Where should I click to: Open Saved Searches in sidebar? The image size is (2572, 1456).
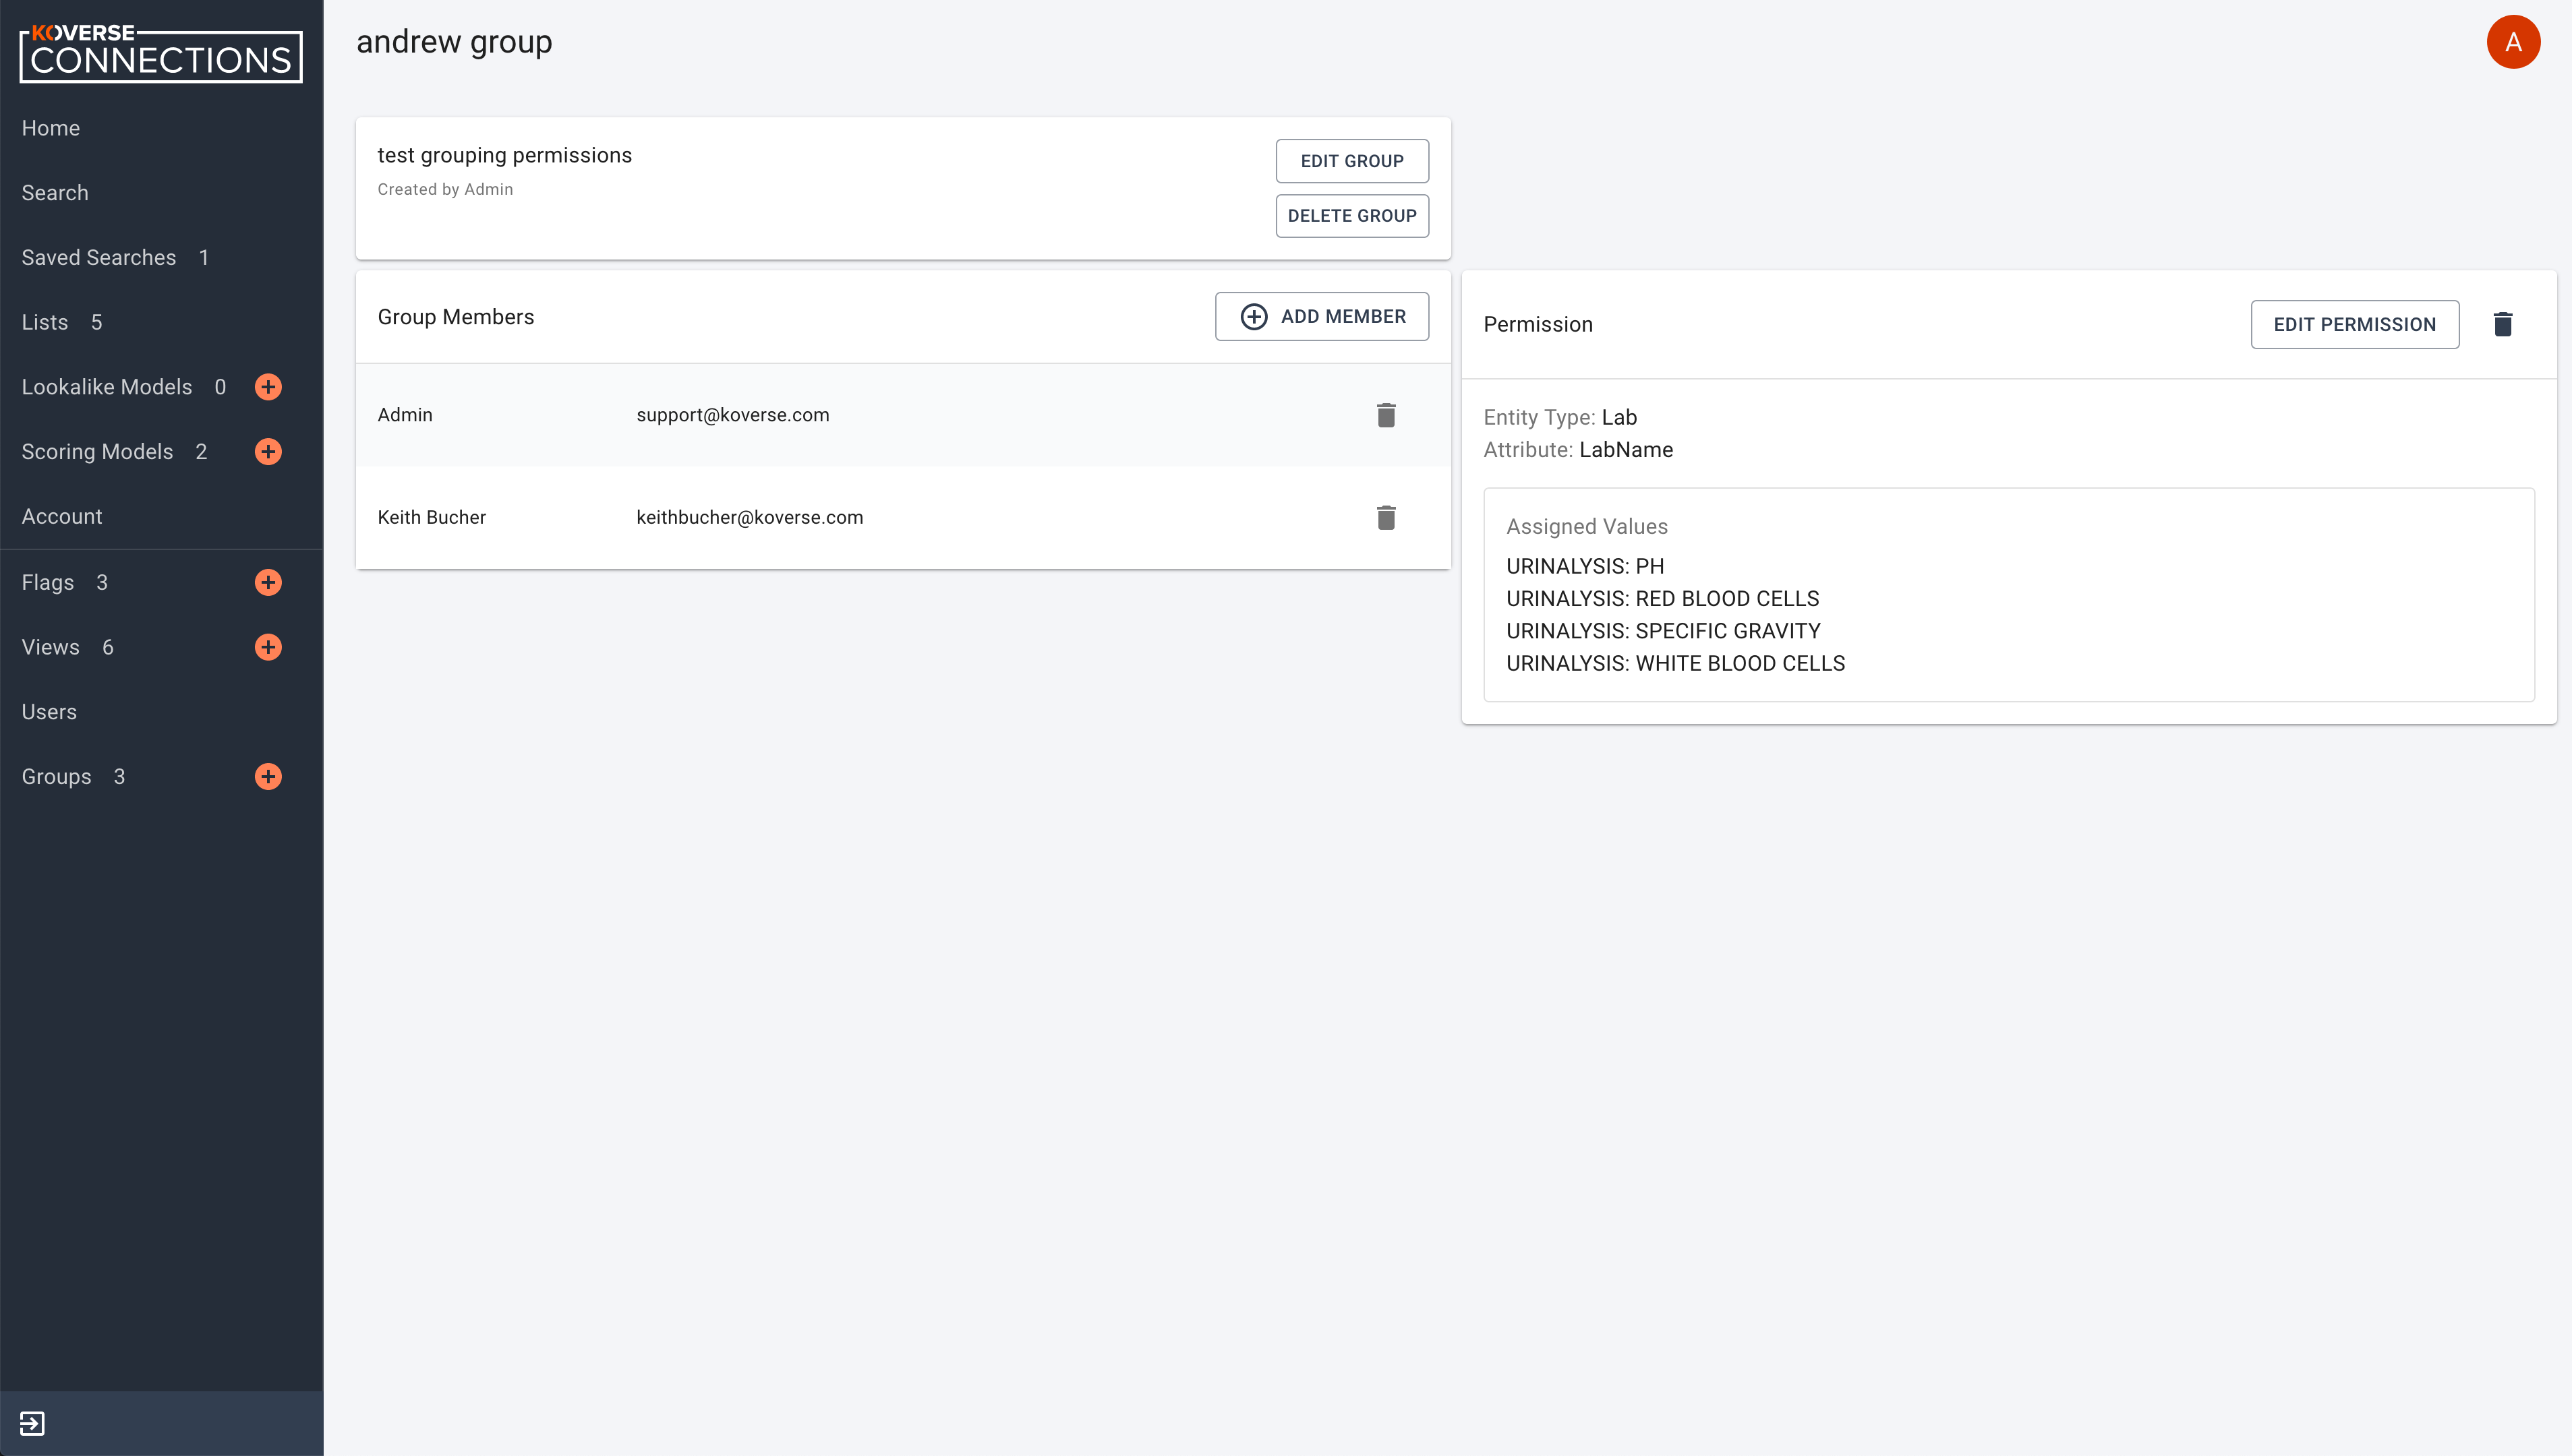(x=99, y=258)
